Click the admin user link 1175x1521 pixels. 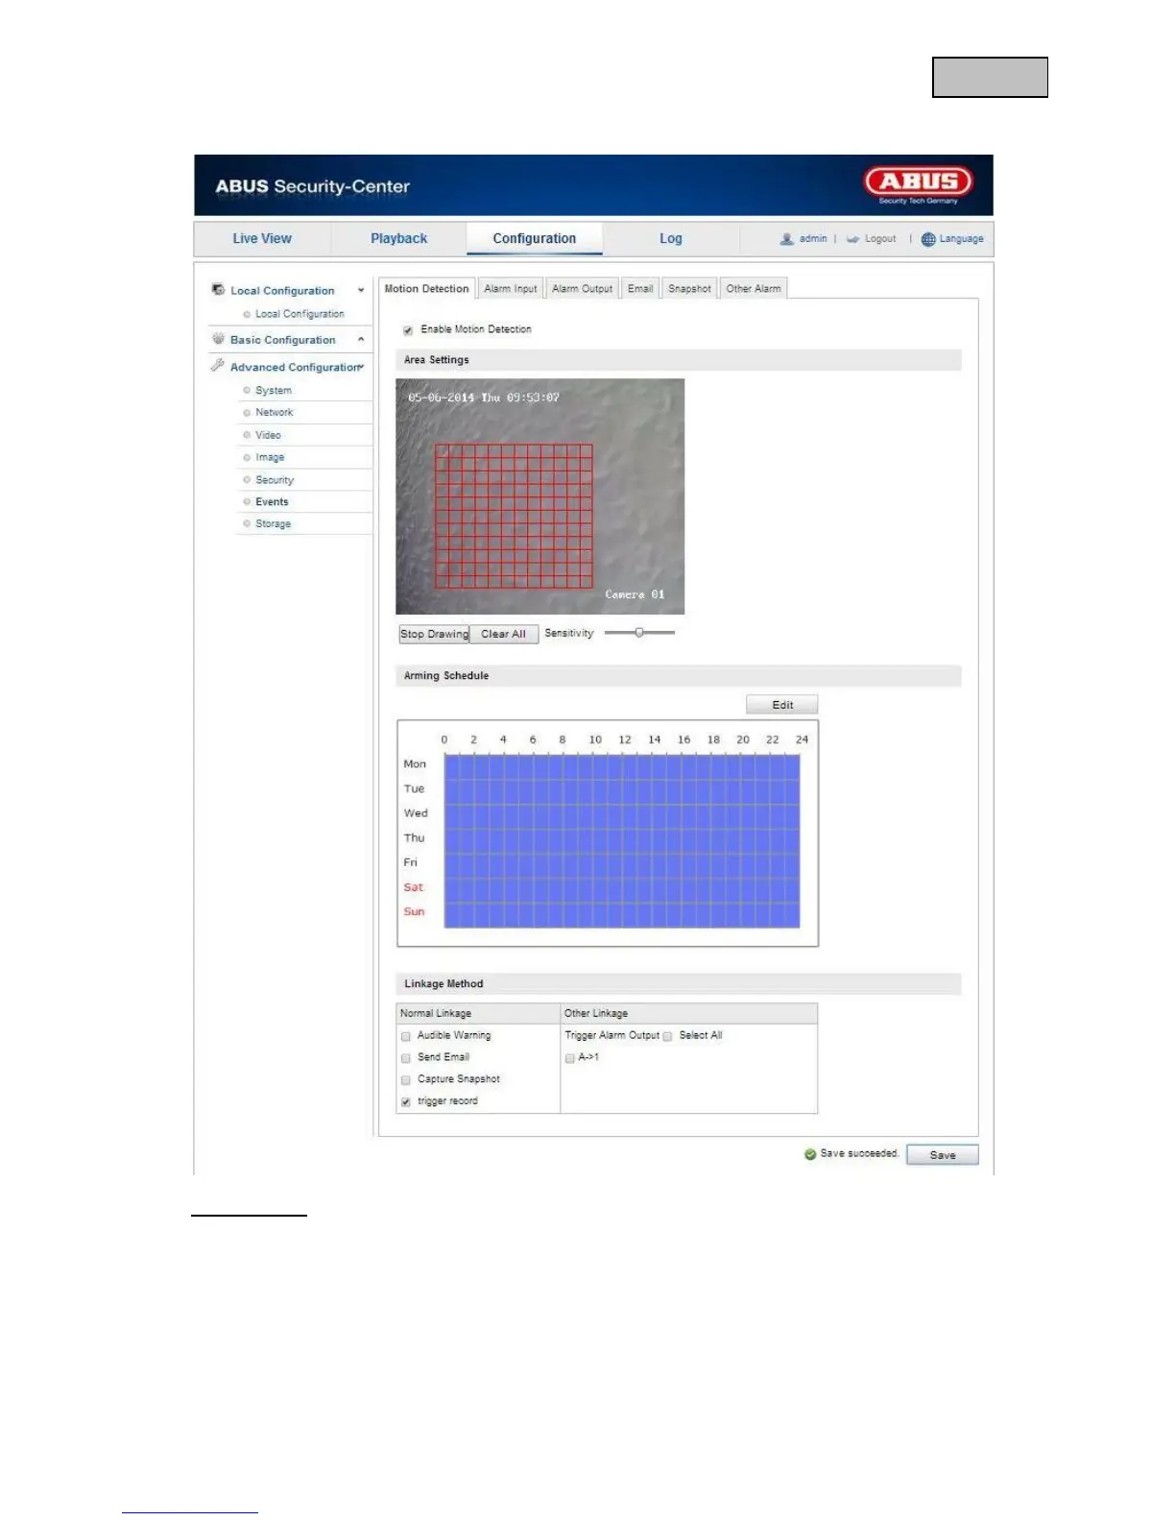[x=813, y=239]
